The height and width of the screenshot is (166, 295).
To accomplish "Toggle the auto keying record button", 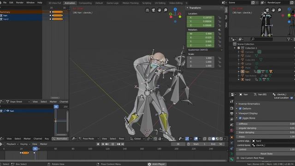I will coord(98,144).
